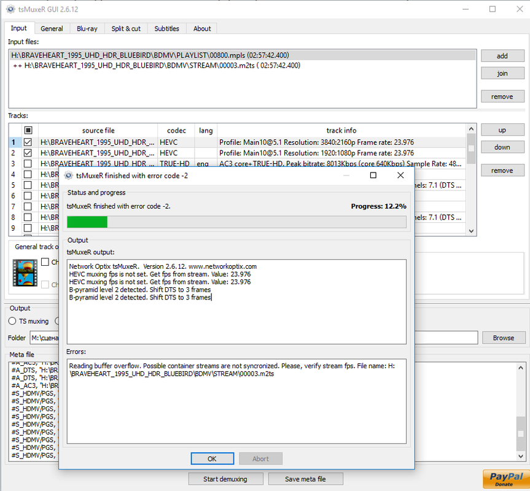530x491 pixels.
Task: Click the meta file scrollbar up arrow
Action: pos(521,368)
